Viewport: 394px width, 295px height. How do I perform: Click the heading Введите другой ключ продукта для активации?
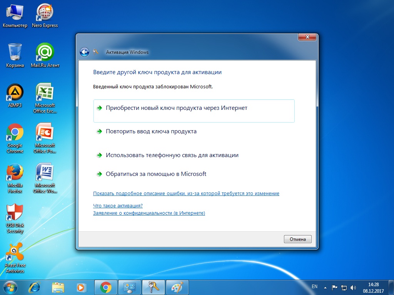[157, 72]
